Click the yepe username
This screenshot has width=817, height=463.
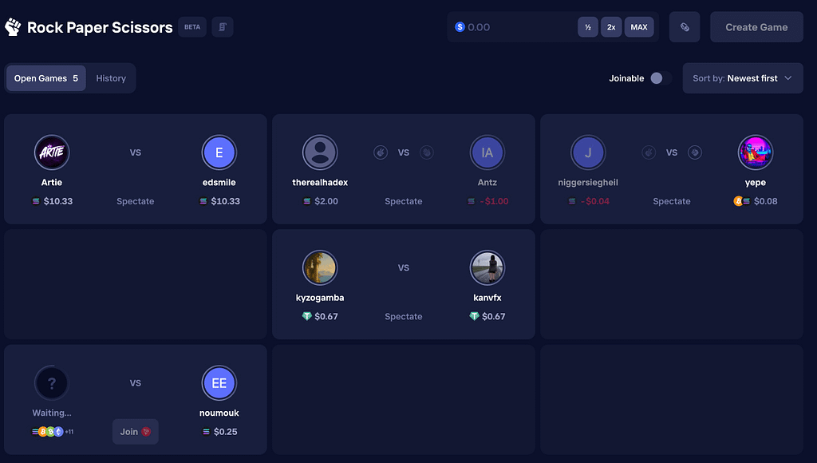(x=756, y=183)
